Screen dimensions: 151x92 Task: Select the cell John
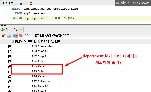click(x=49, y=72)
